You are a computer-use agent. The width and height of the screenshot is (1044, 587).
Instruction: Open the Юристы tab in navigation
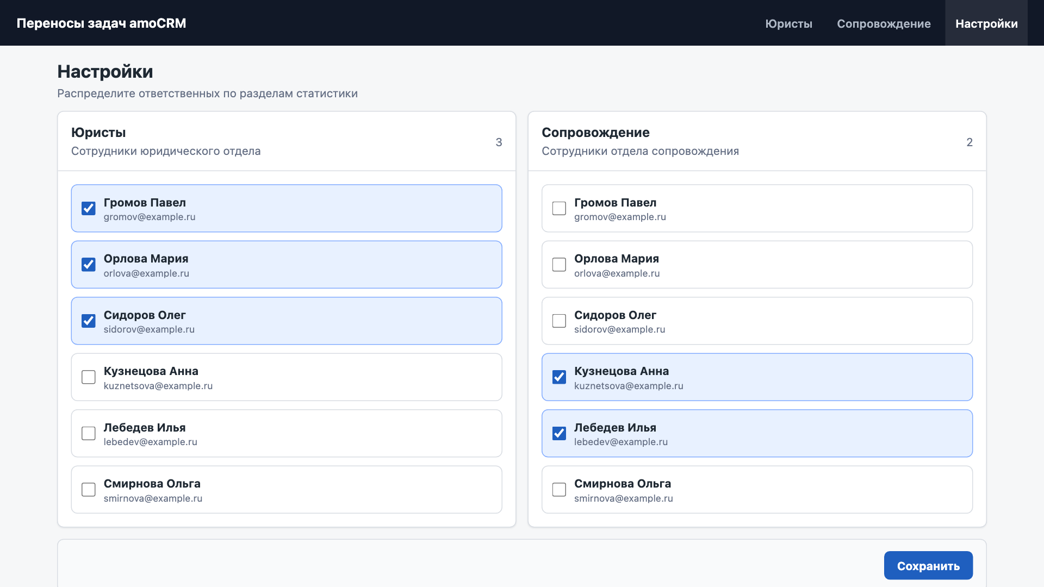tap(788, 23)
